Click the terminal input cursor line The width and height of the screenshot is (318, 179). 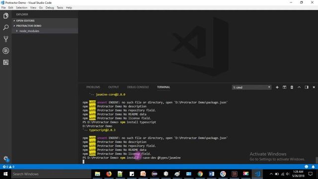point(83,162)
